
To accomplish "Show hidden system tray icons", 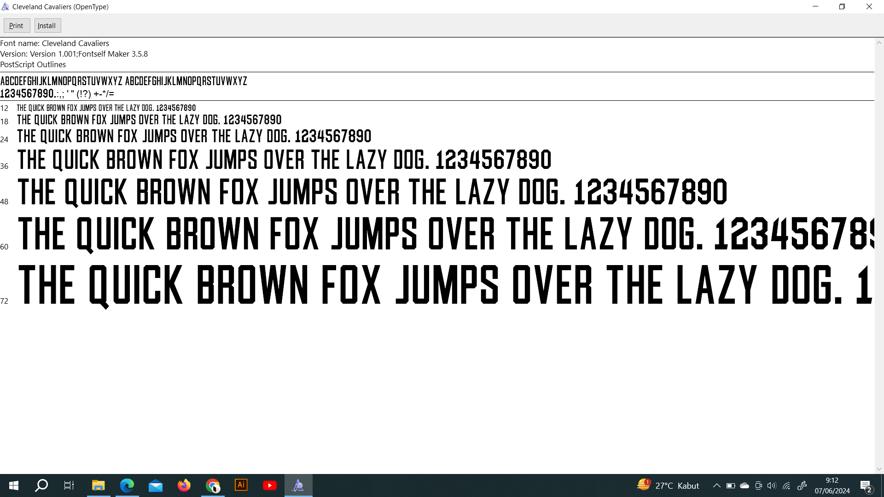I will 717,485.
